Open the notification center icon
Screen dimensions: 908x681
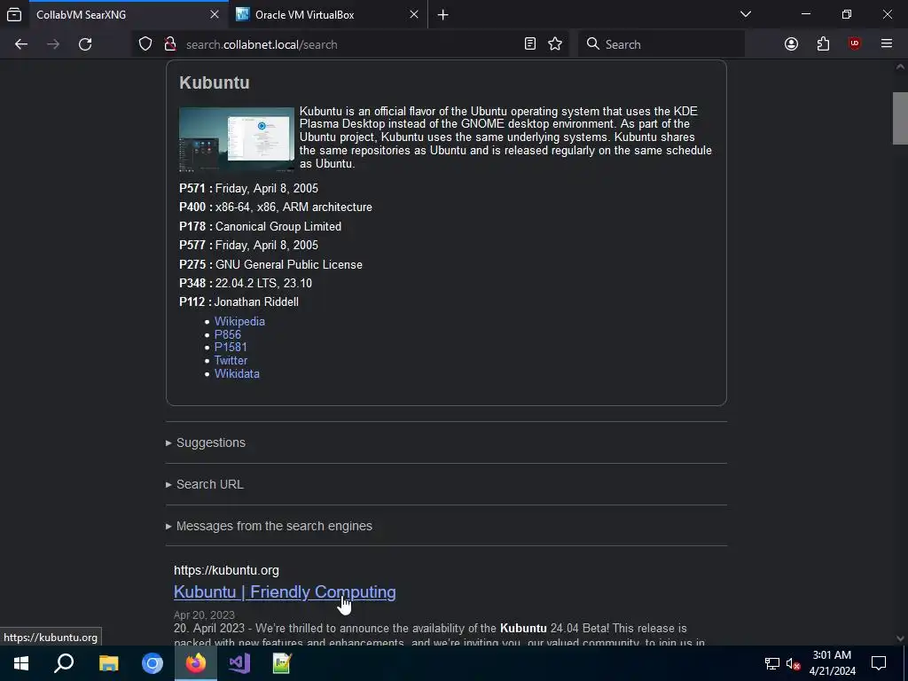(x=879, y=663)
